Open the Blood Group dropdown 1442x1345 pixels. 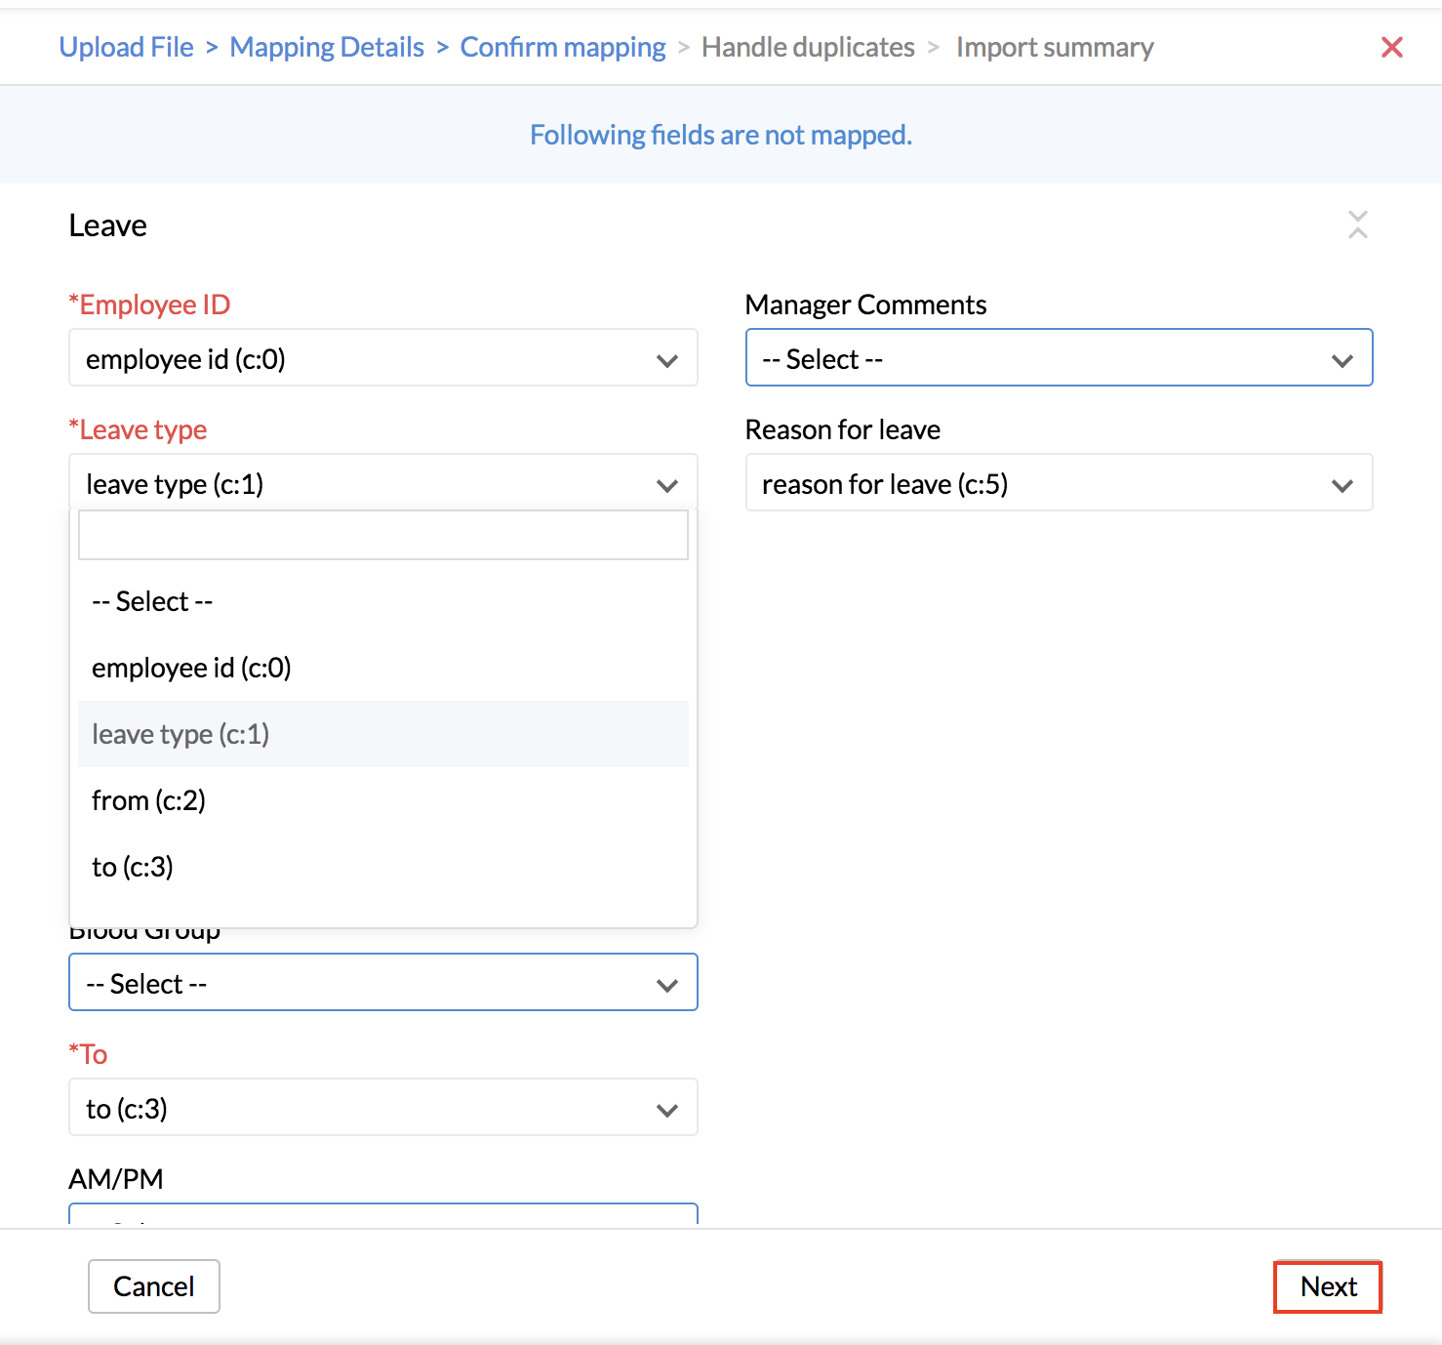[x=382, y=983]
